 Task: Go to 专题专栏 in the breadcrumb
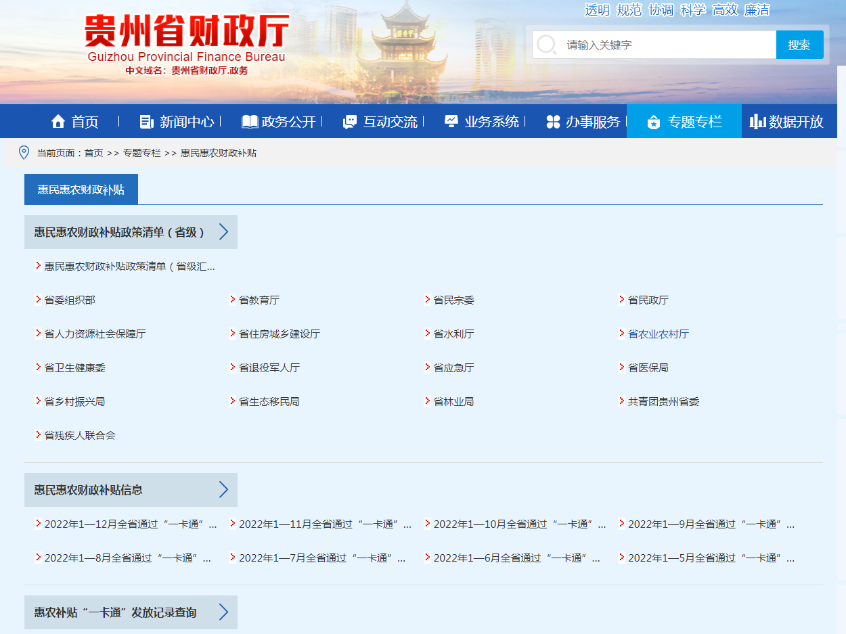tap(141, 154)
